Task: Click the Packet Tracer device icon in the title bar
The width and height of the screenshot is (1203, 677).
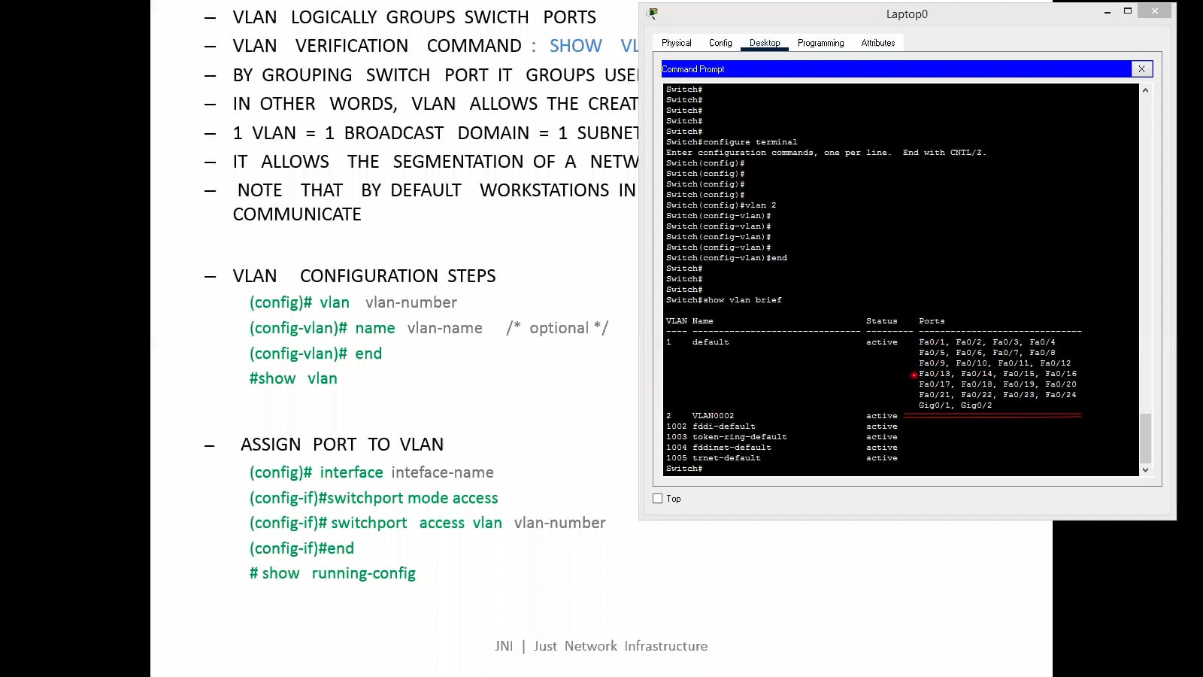Action: [652, 13]
